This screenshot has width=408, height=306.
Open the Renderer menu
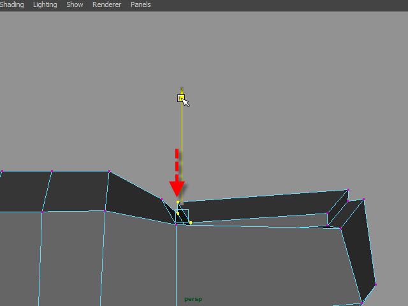pos(106,4)
